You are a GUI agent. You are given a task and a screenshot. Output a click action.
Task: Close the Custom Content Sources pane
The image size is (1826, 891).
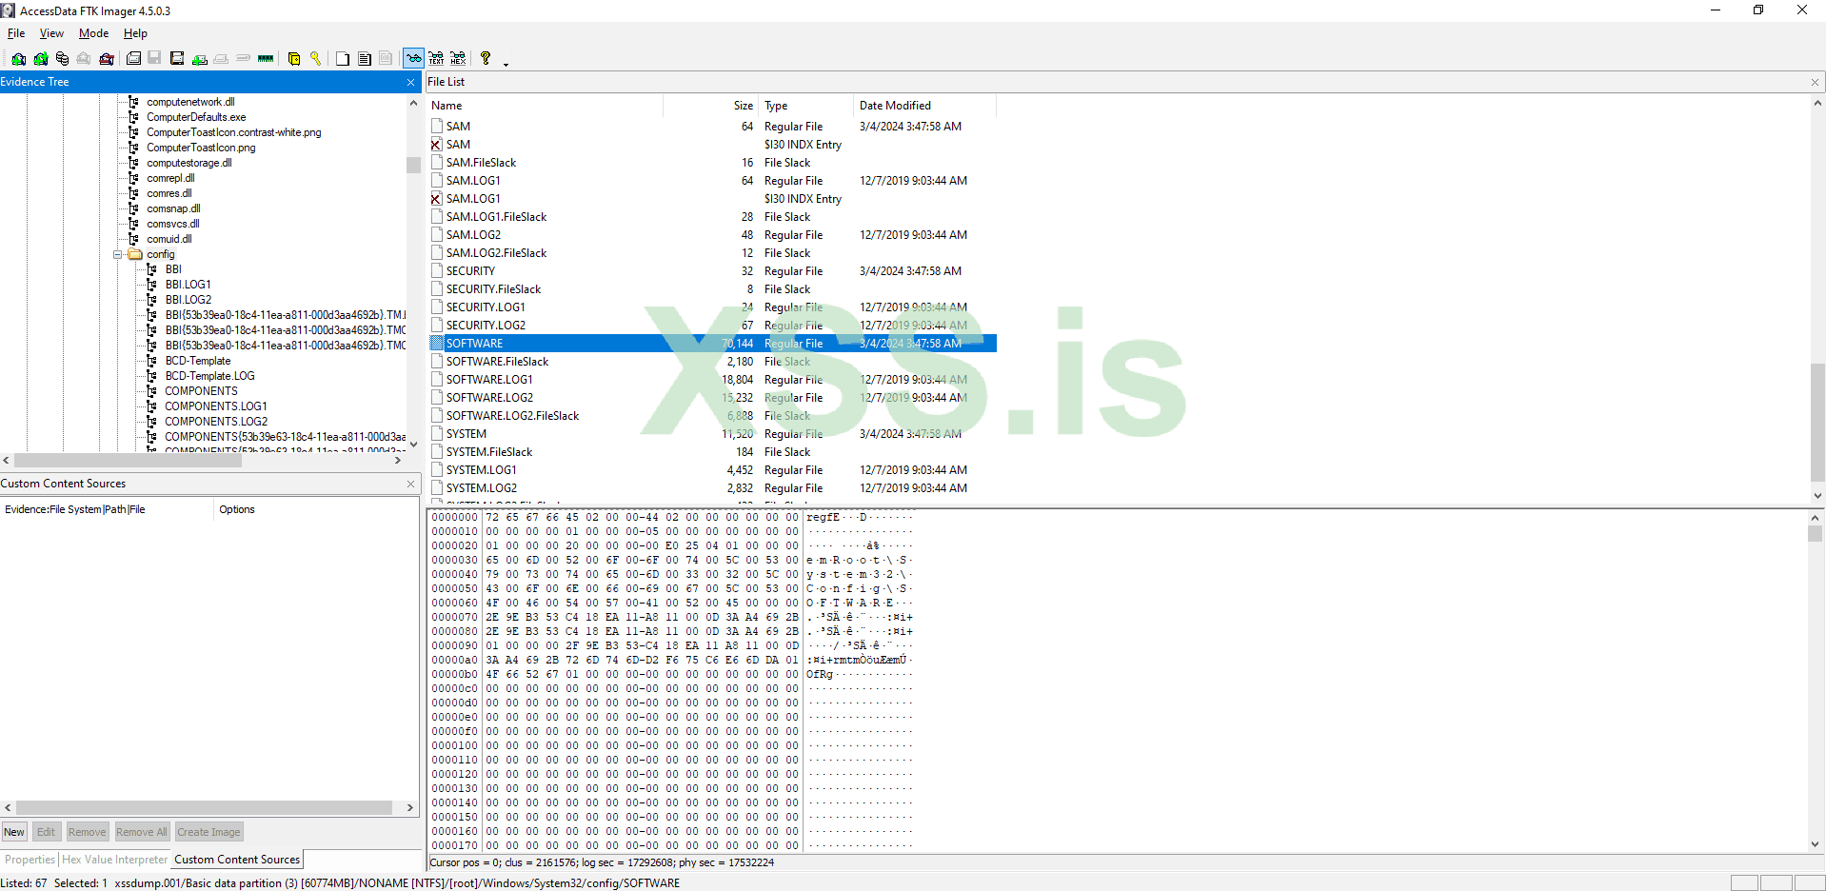pos(411,484)
